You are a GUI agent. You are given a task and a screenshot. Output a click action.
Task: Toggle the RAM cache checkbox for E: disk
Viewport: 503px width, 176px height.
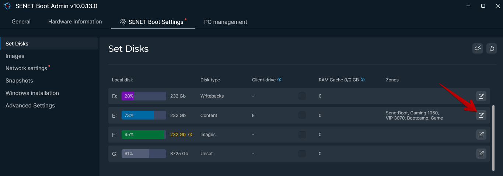(x=302, y=115)
